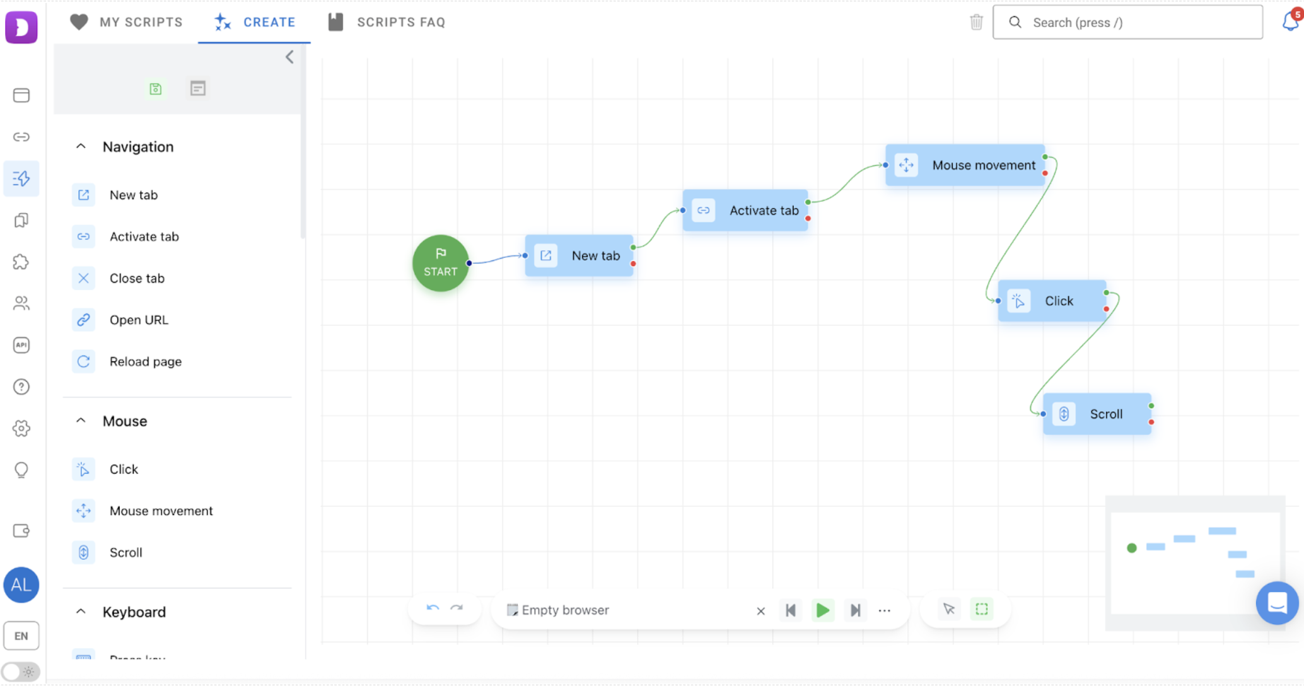1304x686 pixels.
Task: Collapse the Mouse section
Action: pyautogui.click(x=81, y=421)
